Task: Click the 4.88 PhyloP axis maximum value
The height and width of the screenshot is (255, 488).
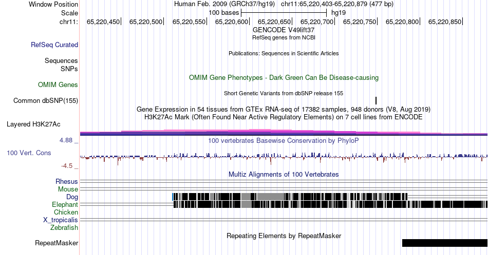Action: click(66, 140)
